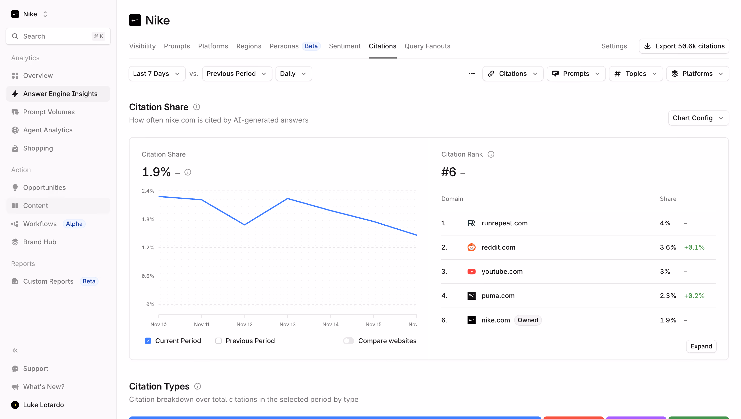Click the Prompt Volumes chat icon
The image size is (741, 419).
tap(15, 112)
